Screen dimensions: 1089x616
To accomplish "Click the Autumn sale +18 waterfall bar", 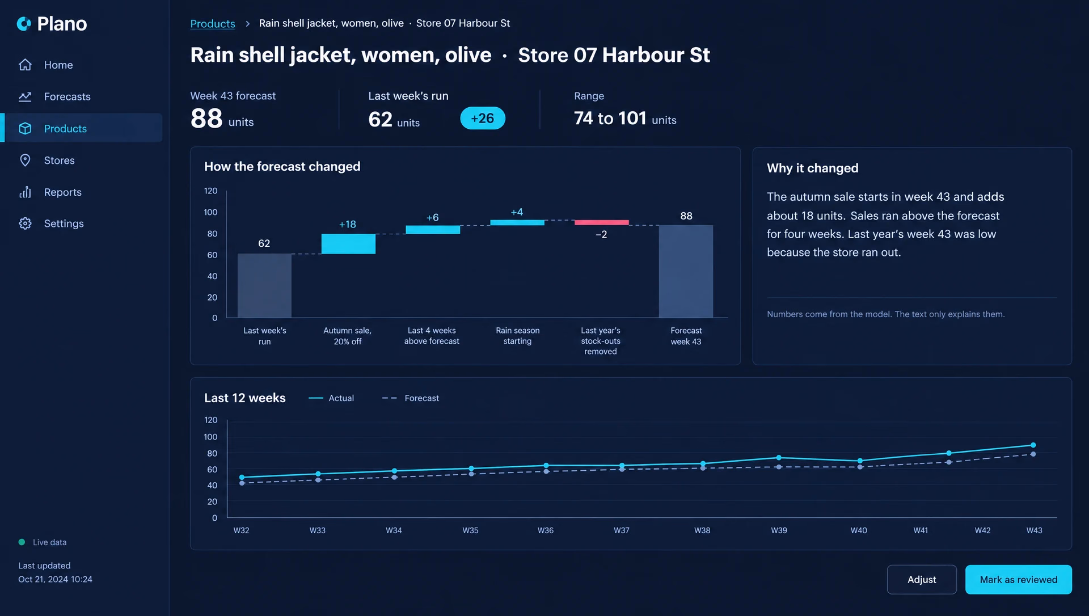I will 348,244.
